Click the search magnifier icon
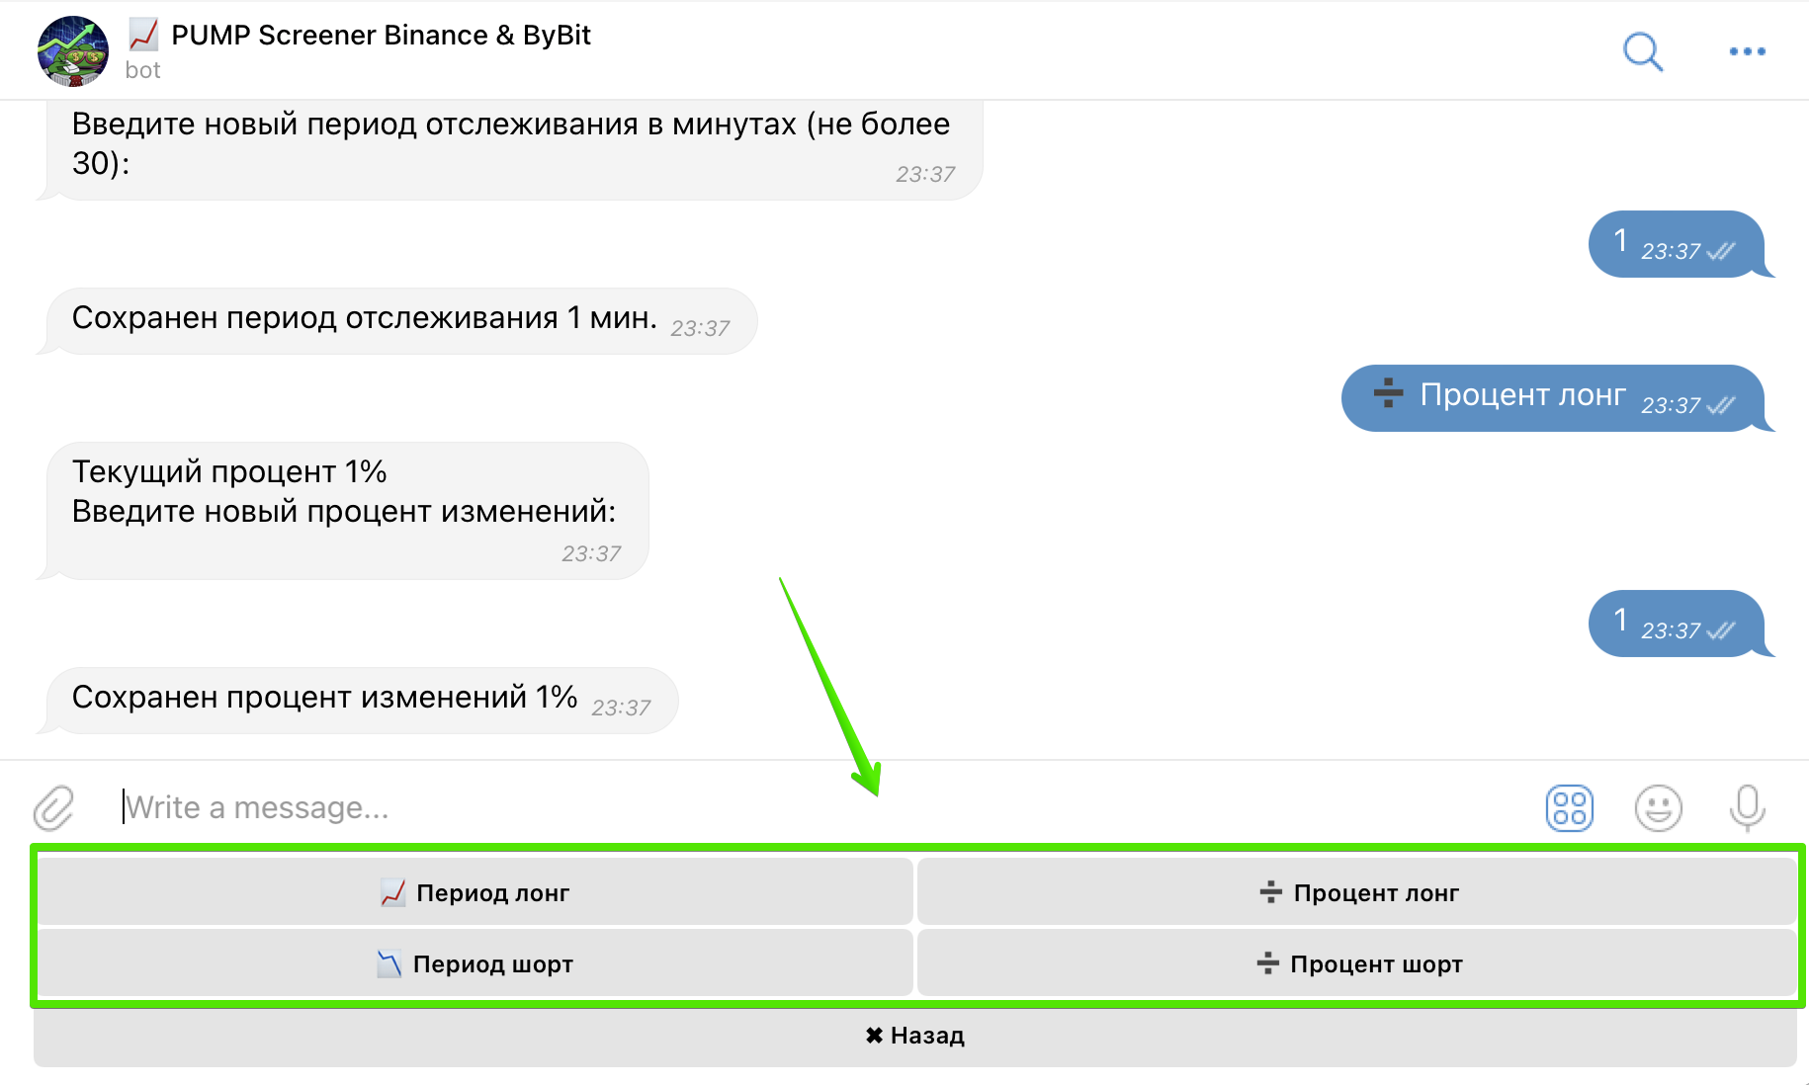The image size is (1811, 1085). pos(1642,51)
